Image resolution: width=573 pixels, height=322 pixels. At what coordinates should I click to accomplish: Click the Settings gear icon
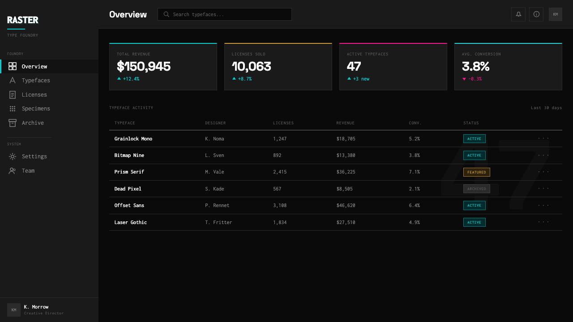[13, 157]
